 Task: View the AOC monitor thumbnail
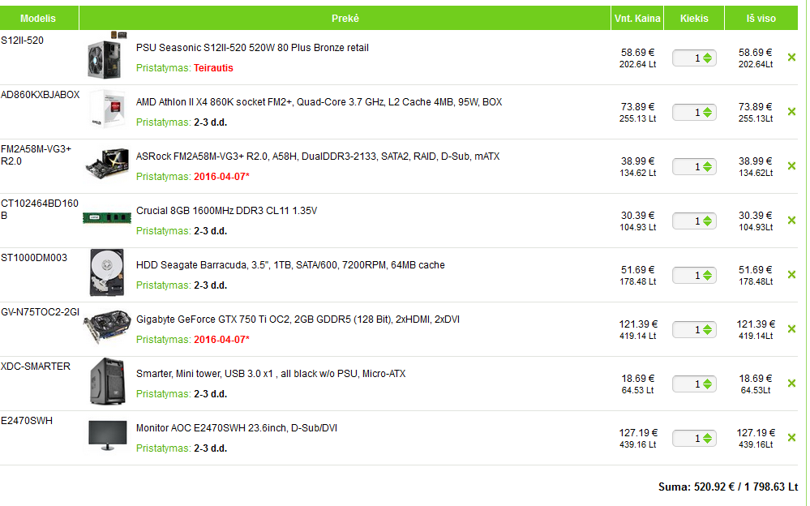pos(108,435)
